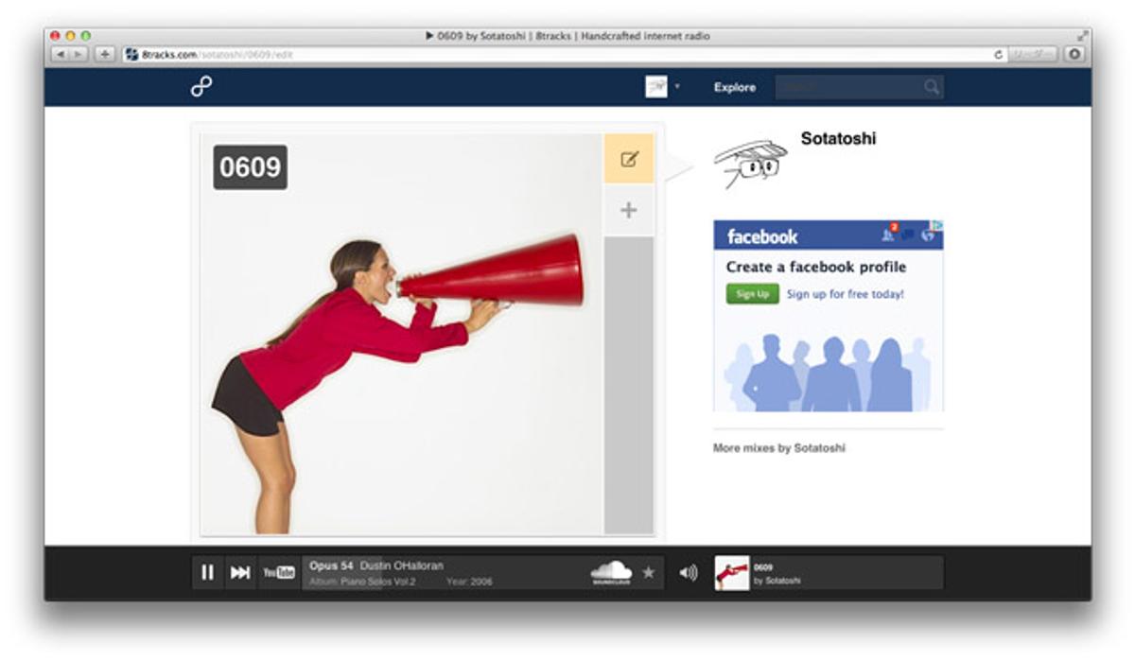Click the downloads button in the browser toolbar
The height and width of the screenshot is (661, 1135).
(x=1074, y=54)
